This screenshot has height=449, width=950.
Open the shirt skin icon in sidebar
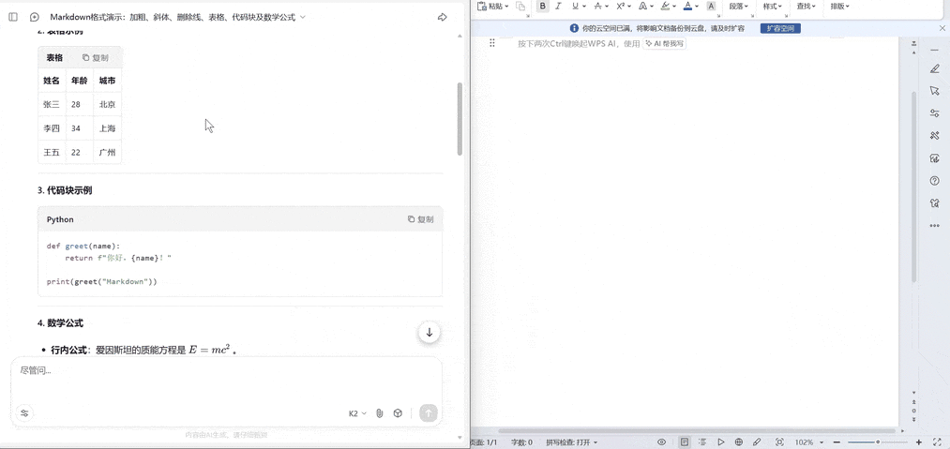click(934, 203)
